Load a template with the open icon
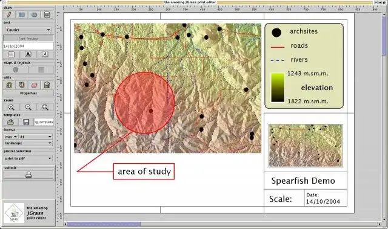Image resolution: width=388 pixels, height=229 pixels. (x=10, y=122)
